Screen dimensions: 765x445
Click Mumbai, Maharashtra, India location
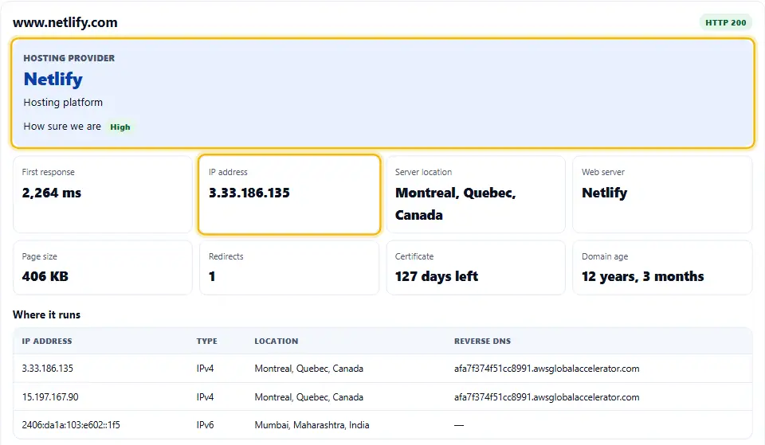coord(312,425)
